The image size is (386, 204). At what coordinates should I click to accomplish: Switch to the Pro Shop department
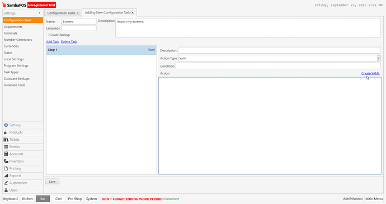point(75,199)
